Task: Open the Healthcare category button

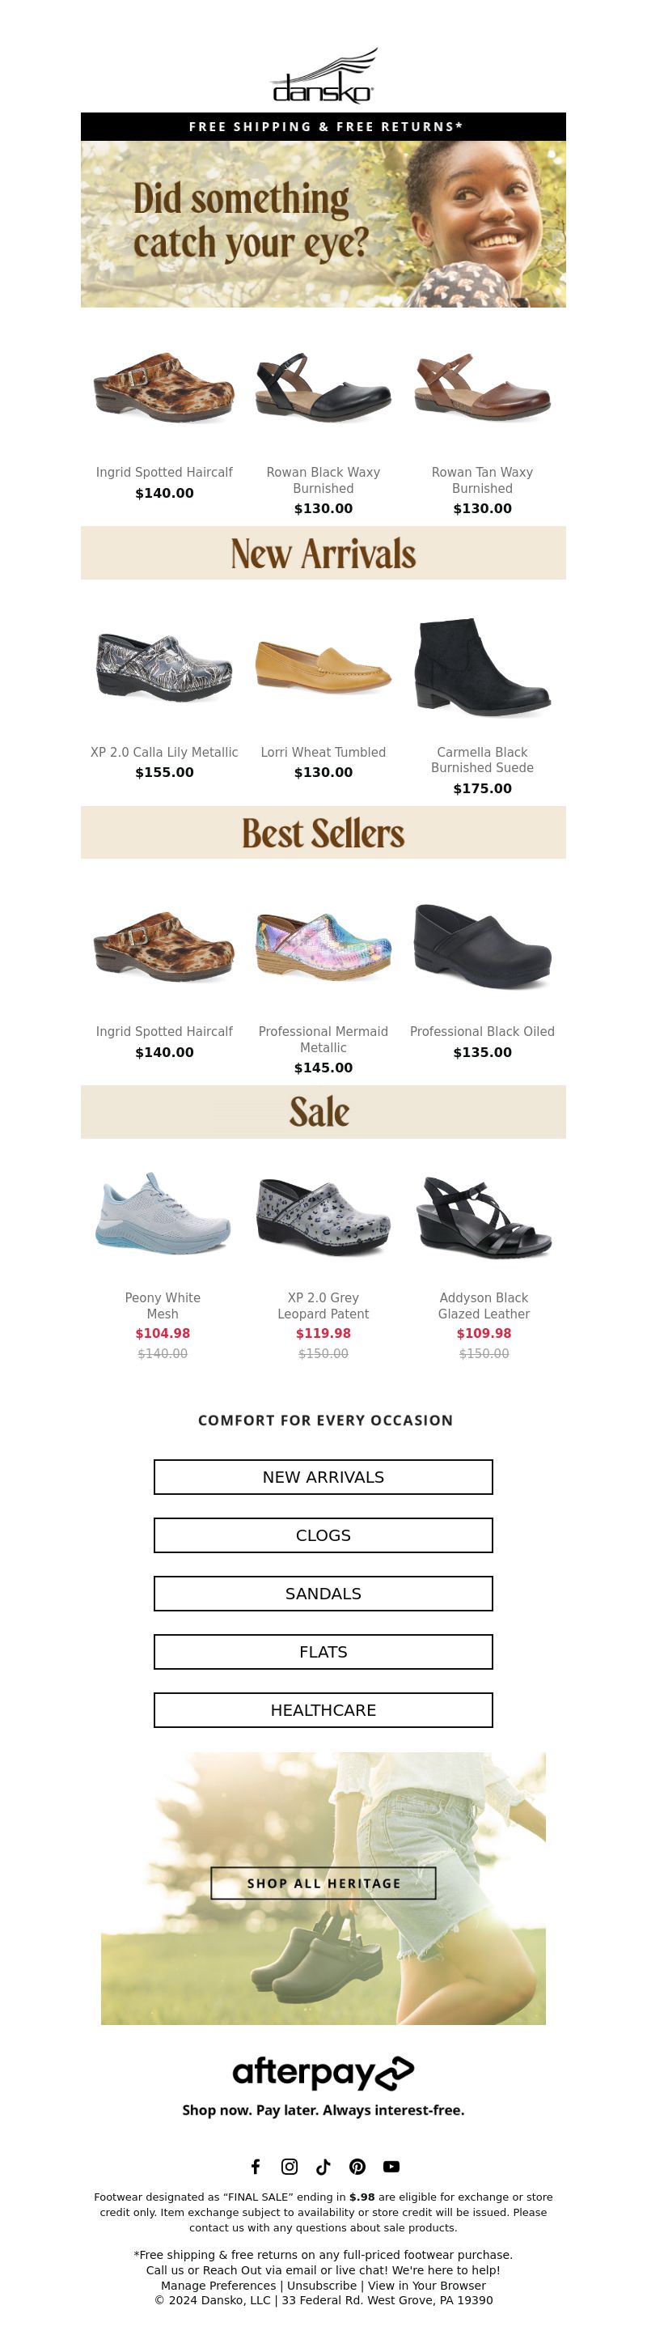Action: pyautogui.click(x=323, y=1710)
